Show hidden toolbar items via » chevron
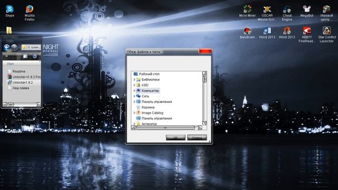The width and height of the screenshot is (338, 190). pyautogui.click(x=6, y=56)
